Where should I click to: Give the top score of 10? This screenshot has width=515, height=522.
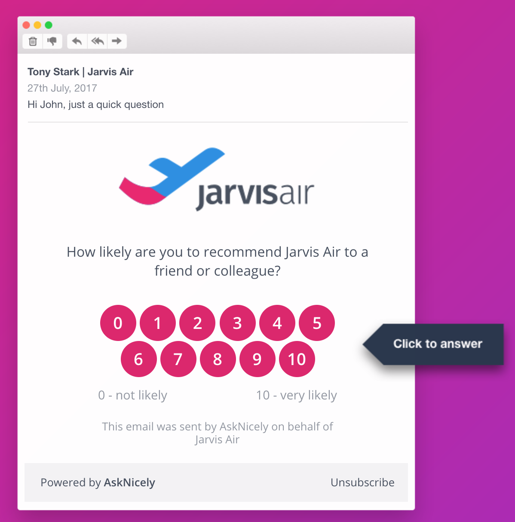coord(297,359)
